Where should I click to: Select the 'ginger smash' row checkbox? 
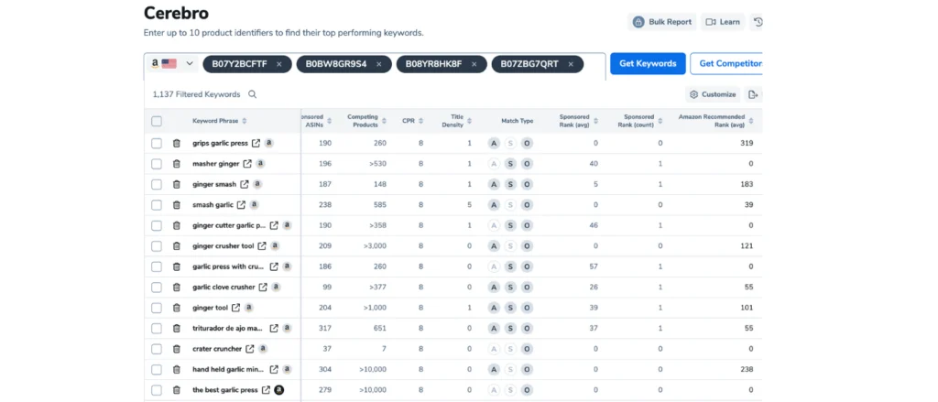[157, 184]
